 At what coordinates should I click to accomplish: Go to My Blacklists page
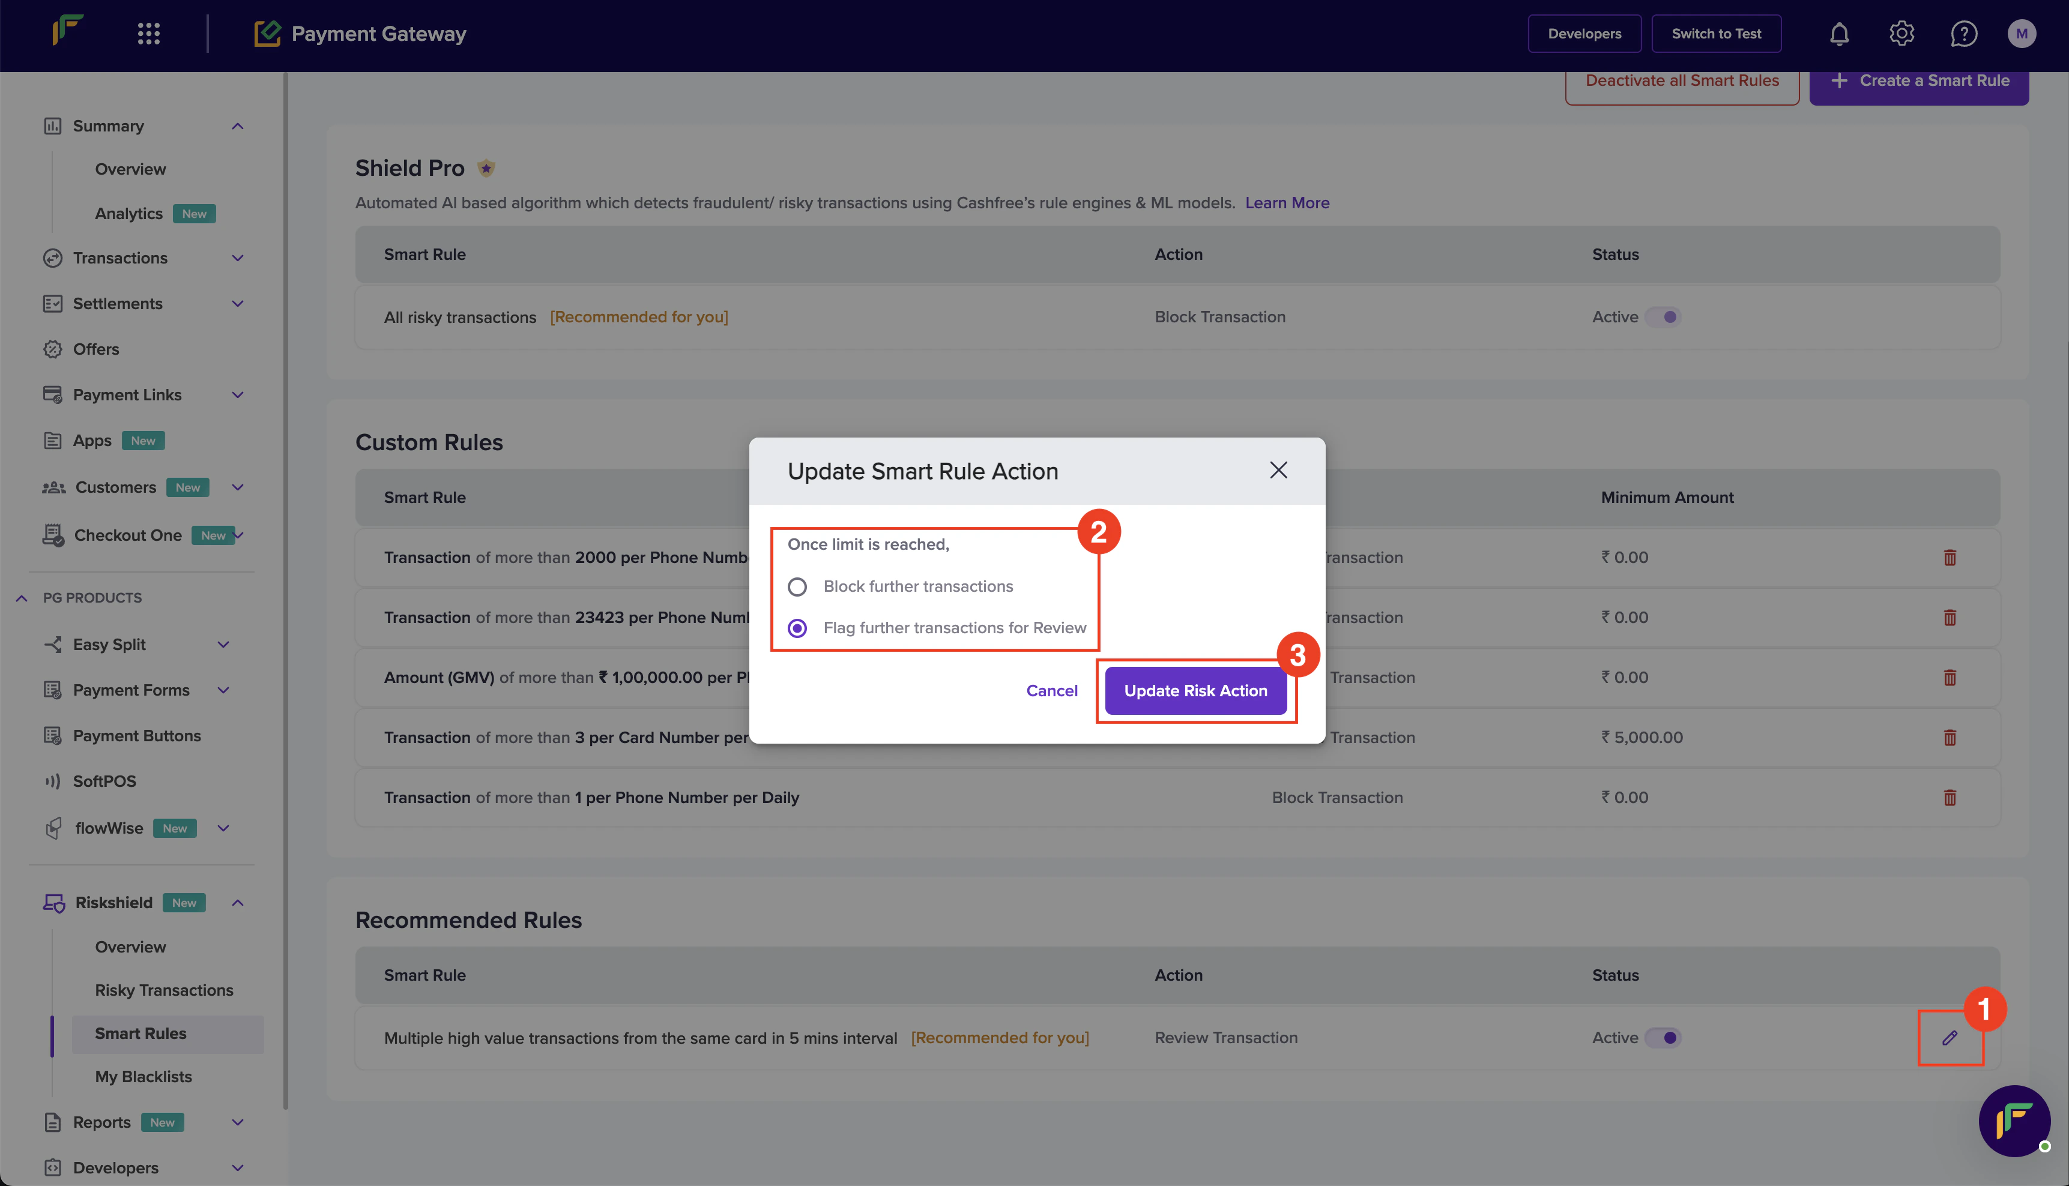click(143, 1076)
